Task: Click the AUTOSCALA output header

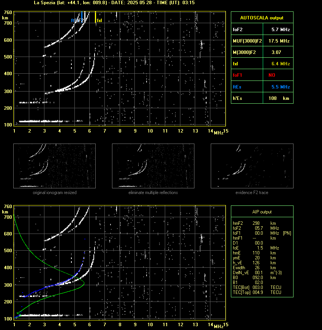Action: click(x=262, y=18)
